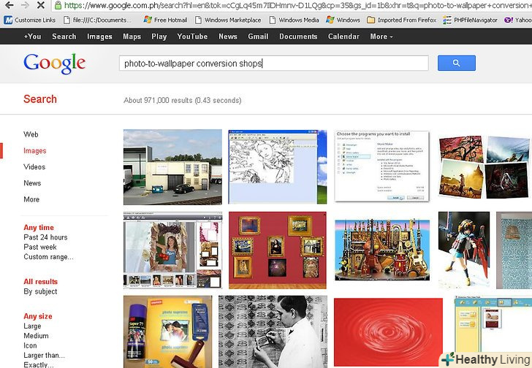This screenshot has width=532, height=368.
Task: Select the All results filter
Action: pyautogui.click(x=41, y=282)
